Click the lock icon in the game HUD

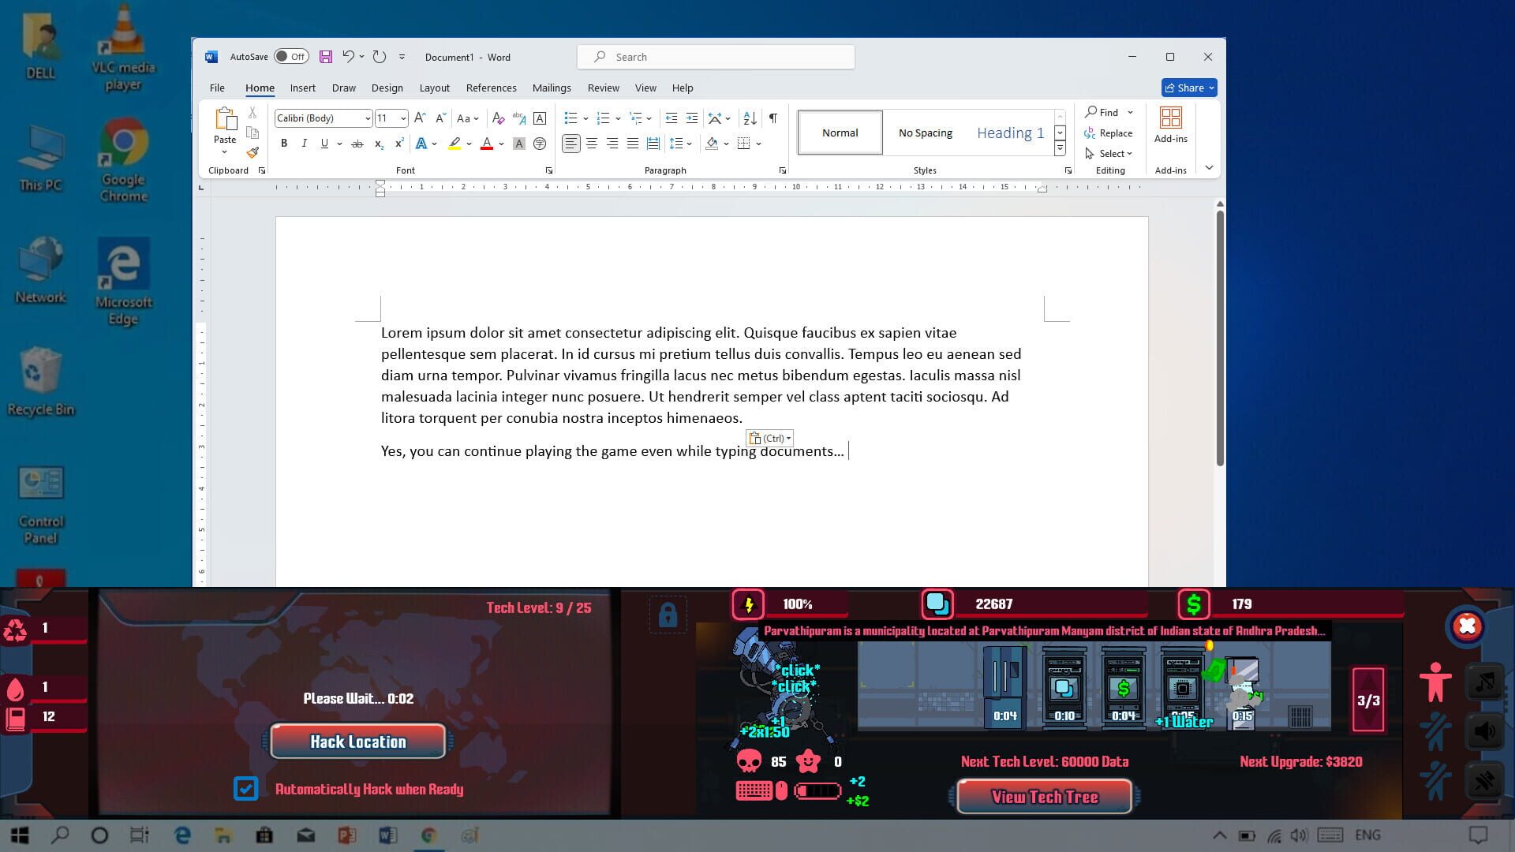coord(667,615)
